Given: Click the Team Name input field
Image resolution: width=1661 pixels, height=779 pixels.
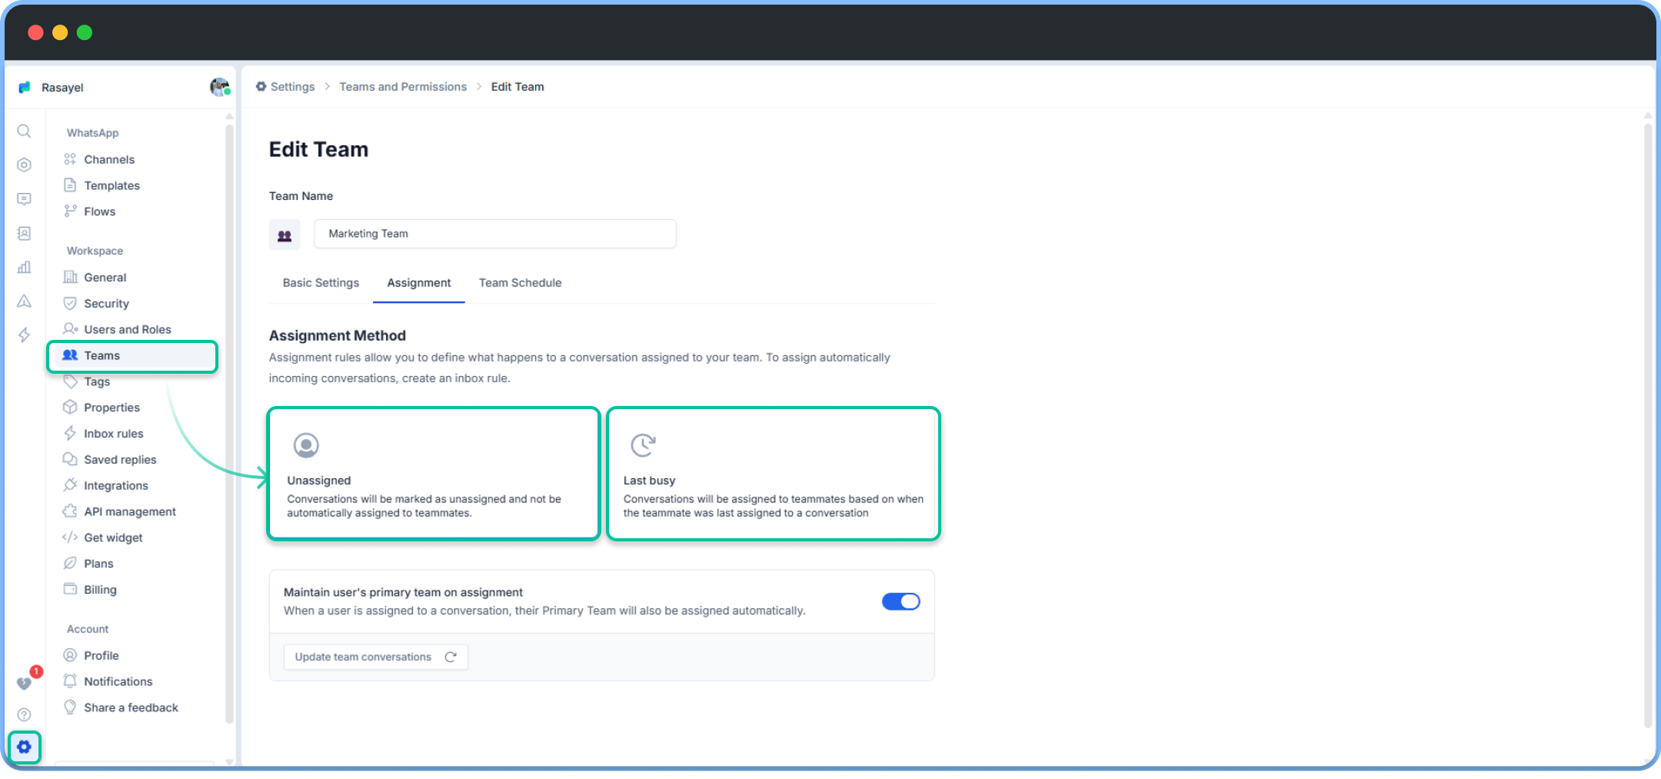Looking at the screenshot, I should coord(495,234).
